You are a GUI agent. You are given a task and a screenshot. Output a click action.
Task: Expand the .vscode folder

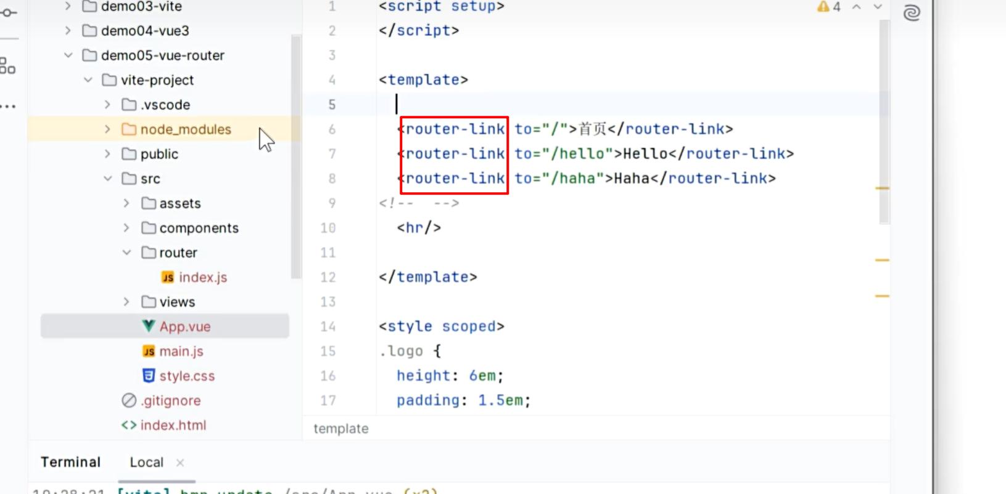pyautogui.click(x=108, y=105)
